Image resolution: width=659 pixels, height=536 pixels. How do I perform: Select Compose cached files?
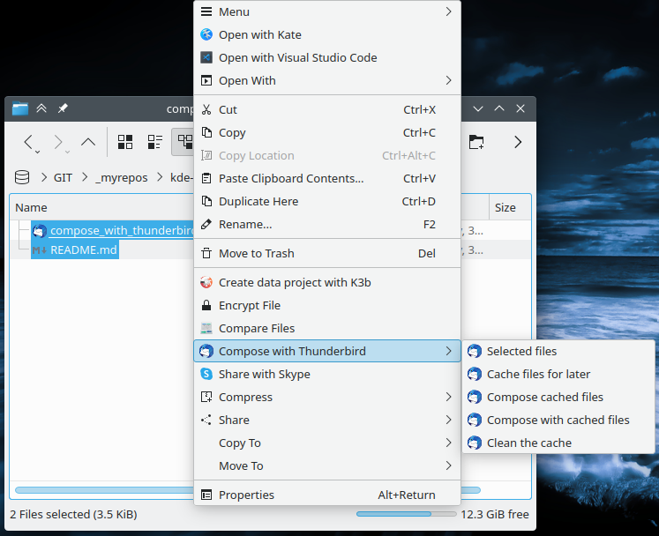tap(558, 397)
